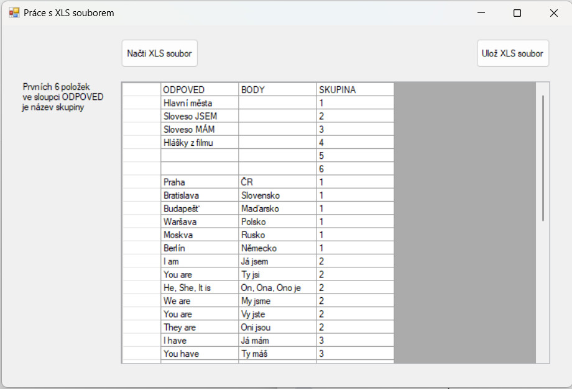Click the 'Načti XLS soubor' button

coord(159,53)
